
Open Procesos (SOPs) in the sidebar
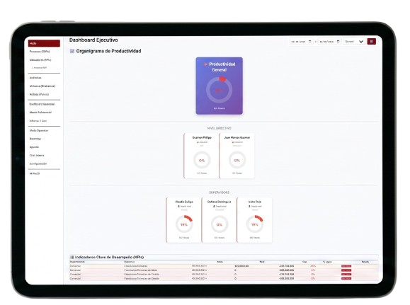[x=40, y=52]
